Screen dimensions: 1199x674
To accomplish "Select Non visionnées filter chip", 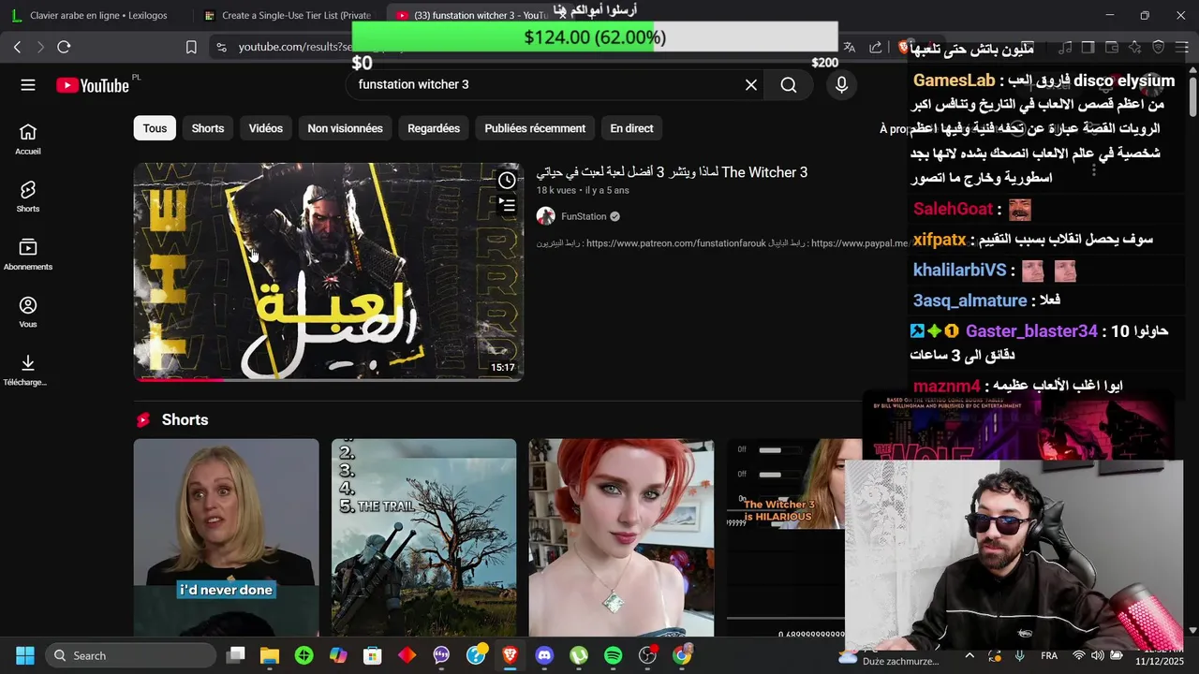I will pos(345,128).
